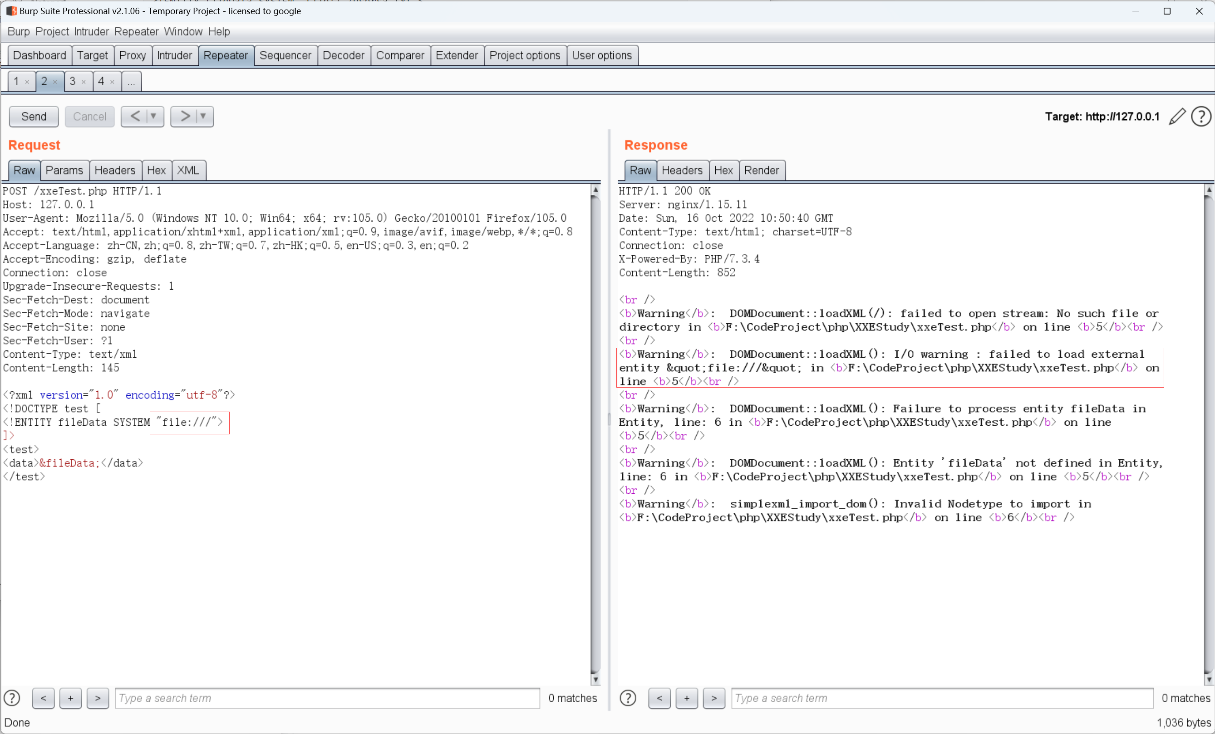Switch to the Target tab

92,55
